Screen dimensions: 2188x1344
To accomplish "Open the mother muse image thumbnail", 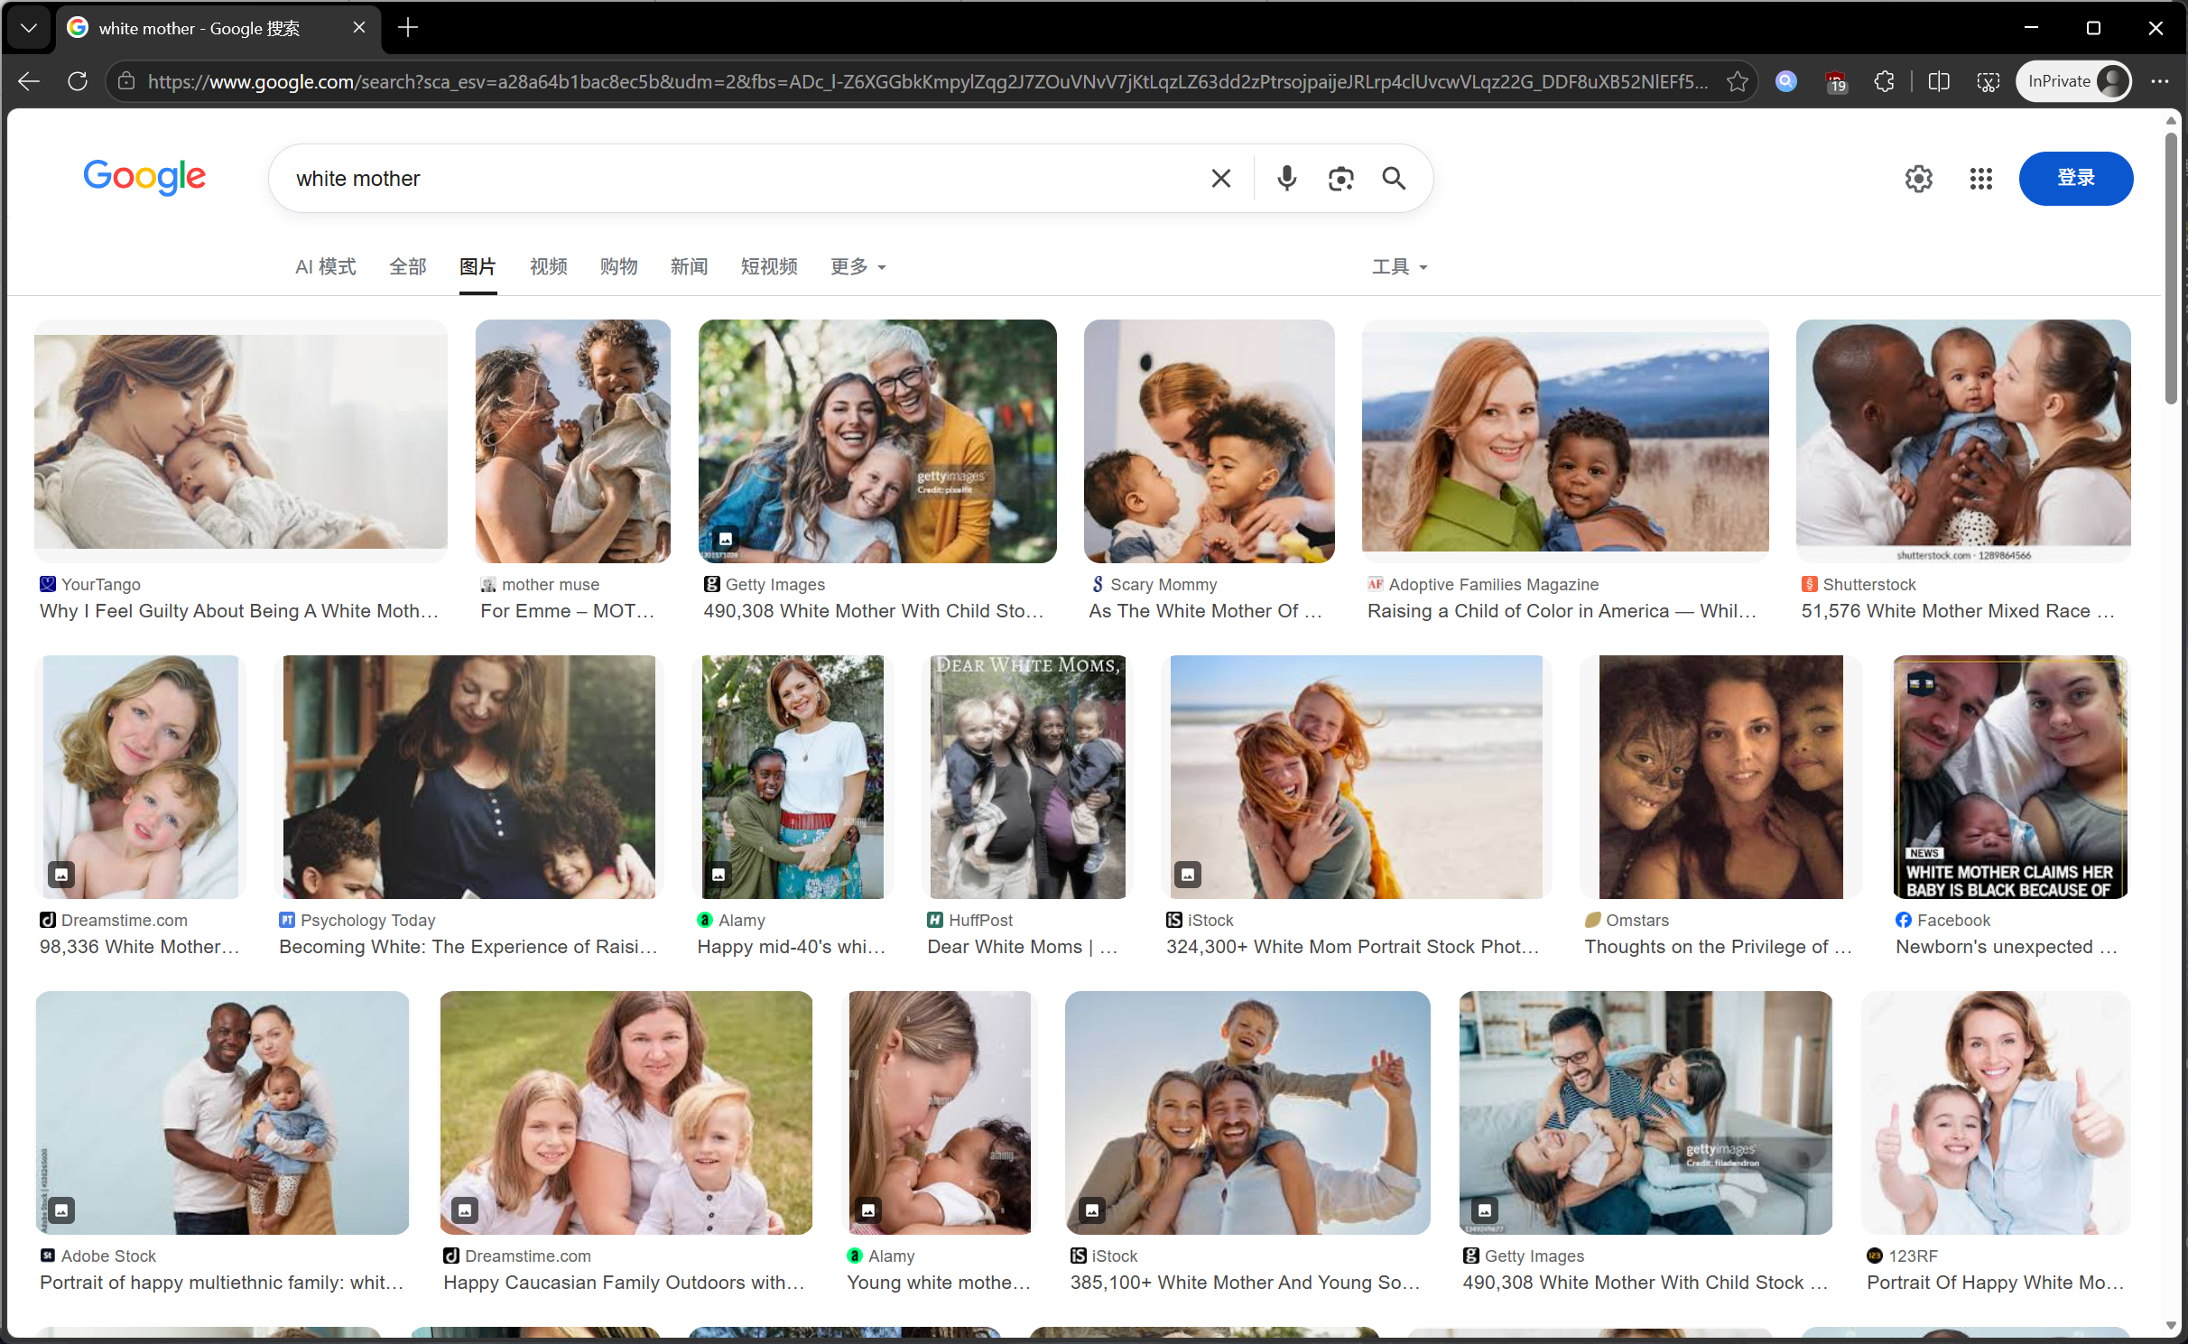I will [573, 441].
